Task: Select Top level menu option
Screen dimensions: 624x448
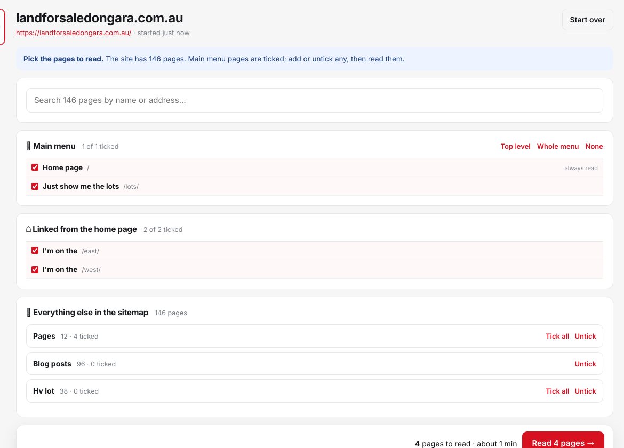Action: pyautogui.click(x=515, y=147)
